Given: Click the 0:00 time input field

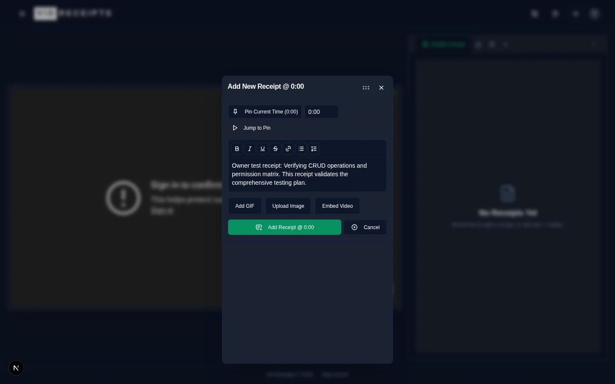Looking at the screenshot, I should tap(321, 111).
